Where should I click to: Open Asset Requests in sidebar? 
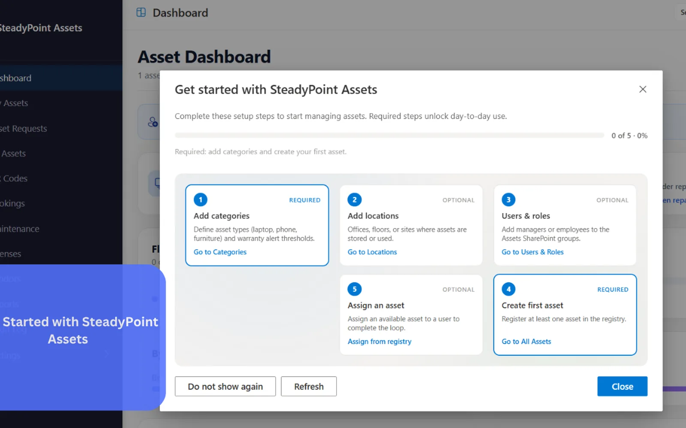(24, 128)
